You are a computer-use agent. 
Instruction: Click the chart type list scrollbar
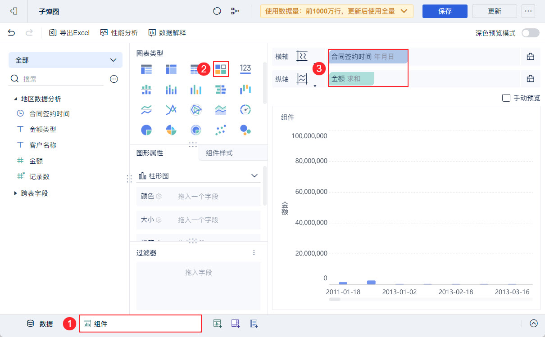point(265,83)
